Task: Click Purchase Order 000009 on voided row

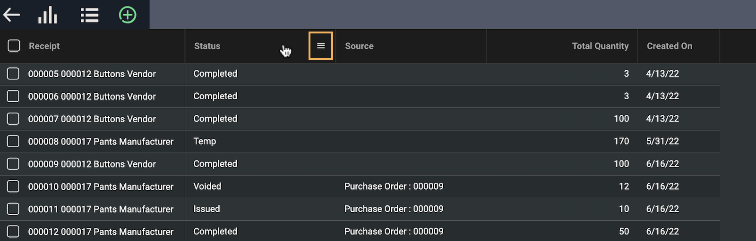Action: click(394, 186)
